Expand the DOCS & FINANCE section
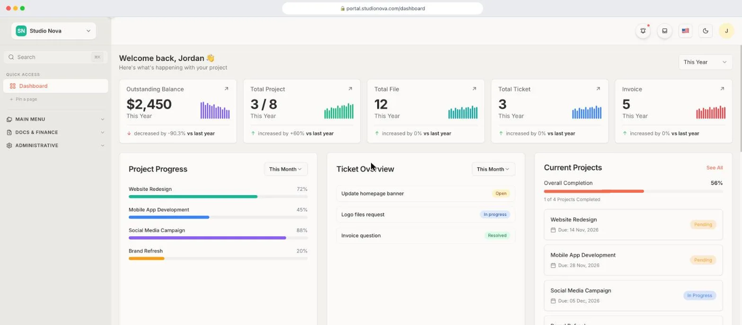This screenshot has width=742, height=325. click(55, 132)
